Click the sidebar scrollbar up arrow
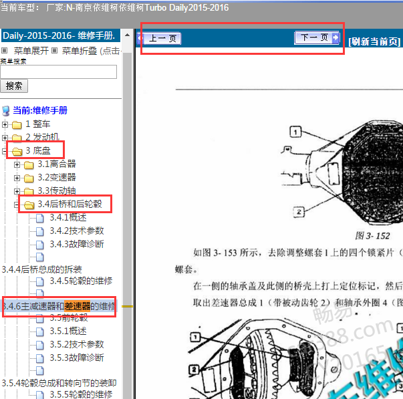The height and width of the screenshot is (399, 403). coord(127,35)
